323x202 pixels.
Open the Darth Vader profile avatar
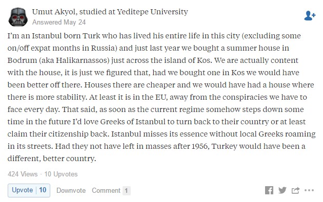tap(18, 17)
